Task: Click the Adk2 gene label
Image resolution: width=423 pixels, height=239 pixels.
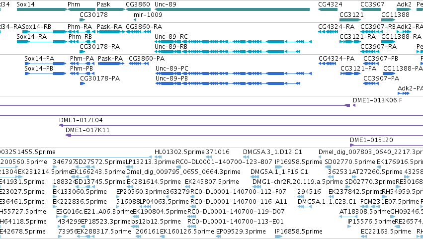Action: [x=404, y=4]
